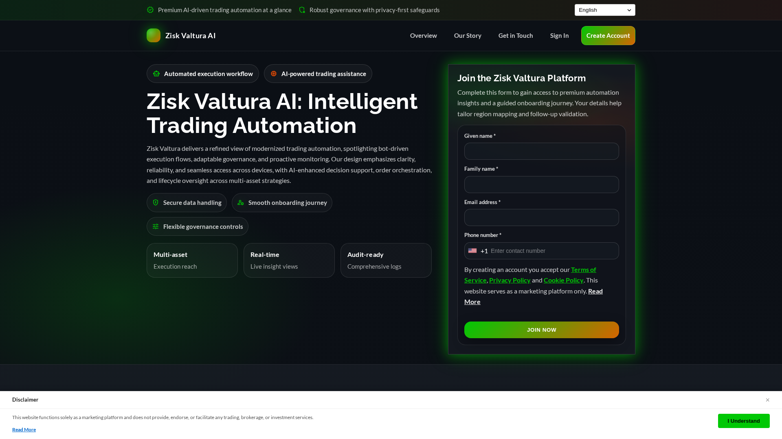This screenshot has width=782, height=439.
Task: Click the Join the Zisk Valtura Platform heading
Action: pyautogui.click(x=521, y=78)
